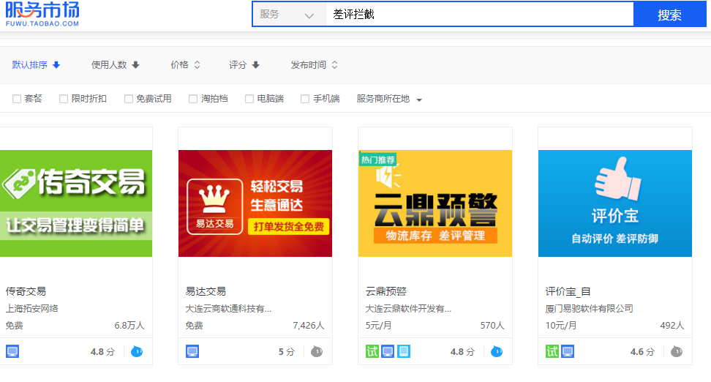Click the 服务市场 logo
This screenshot has width=711, height=382.
tap(42, 13)
